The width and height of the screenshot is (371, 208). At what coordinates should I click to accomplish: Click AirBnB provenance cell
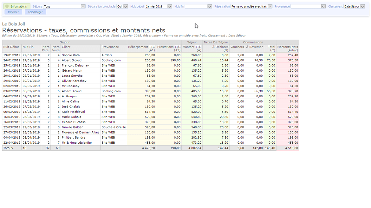click(107, 55)
